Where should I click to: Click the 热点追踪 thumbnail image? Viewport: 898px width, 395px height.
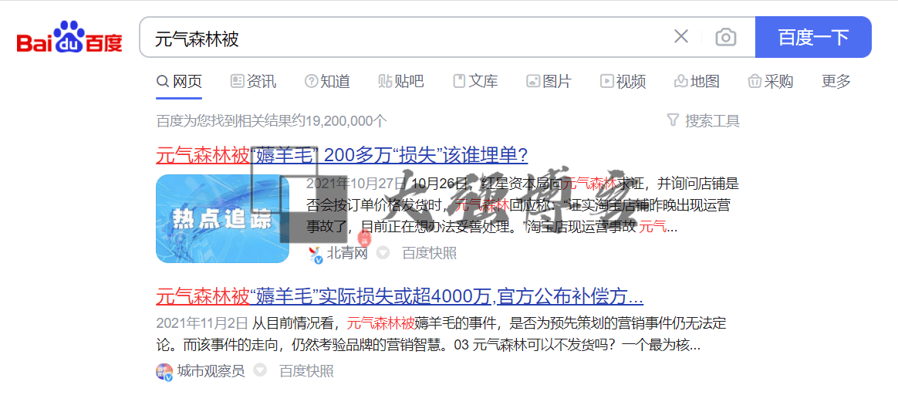coord(222,218)
